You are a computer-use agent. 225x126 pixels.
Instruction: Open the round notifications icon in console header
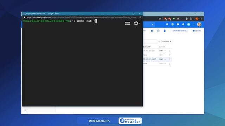pos(188,24)
